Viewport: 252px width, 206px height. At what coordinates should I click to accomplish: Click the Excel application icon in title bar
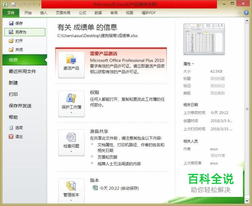(x=5, y=4)
